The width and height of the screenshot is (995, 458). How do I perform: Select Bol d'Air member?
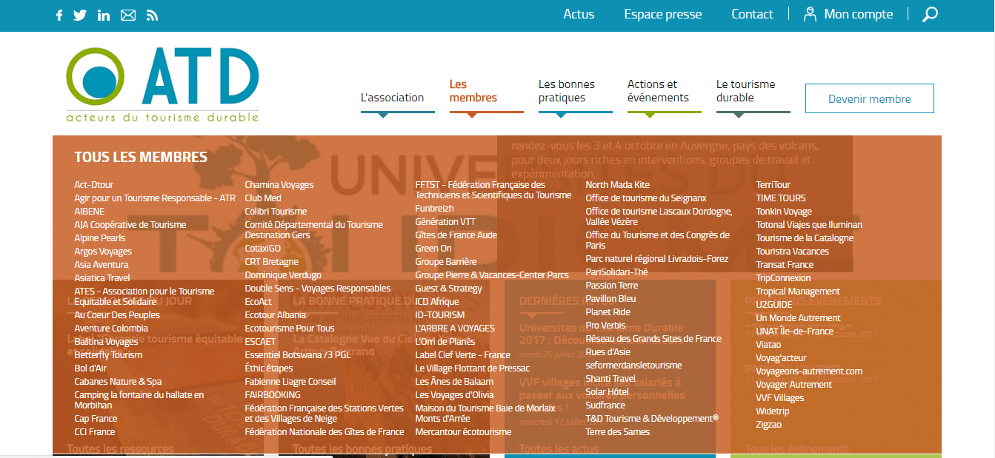pyautogui.click(x=90, y=368)
